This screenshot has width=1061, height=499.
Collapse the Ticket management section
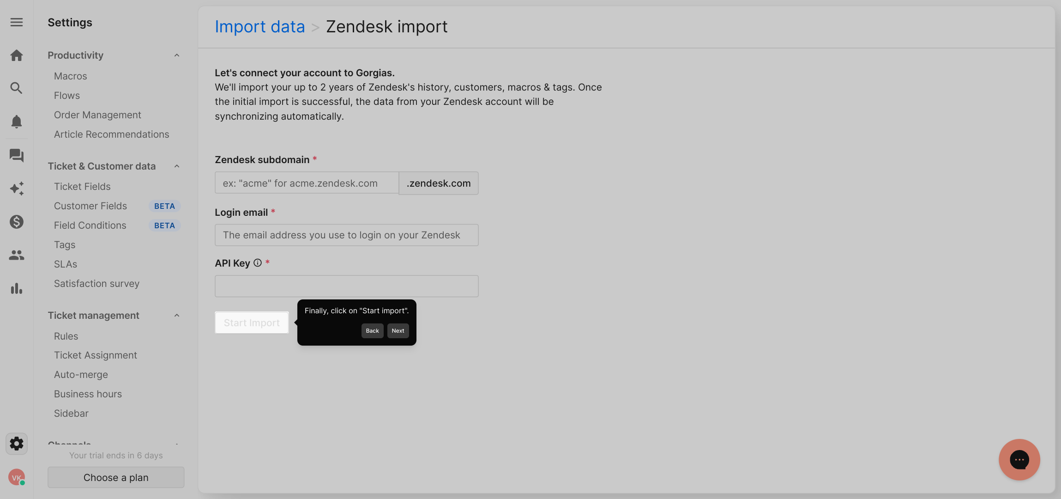[x=177, y=316]
